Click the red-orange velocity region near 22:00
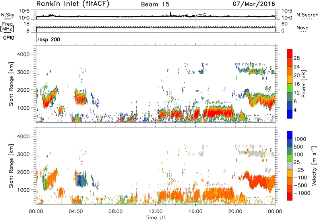This screenshot has width=318, height=220. (260, 181)
